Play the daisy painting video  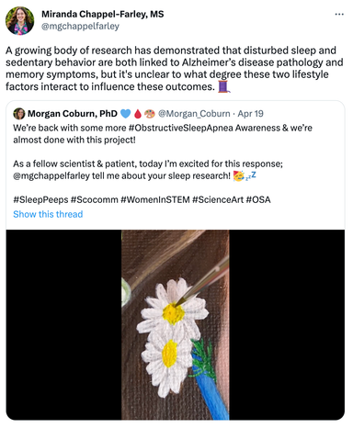tap(176, 325)
